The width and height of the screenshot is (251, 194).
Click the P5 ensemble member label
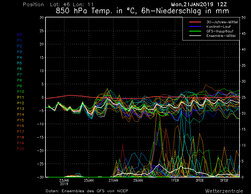[x=19, y=63]
